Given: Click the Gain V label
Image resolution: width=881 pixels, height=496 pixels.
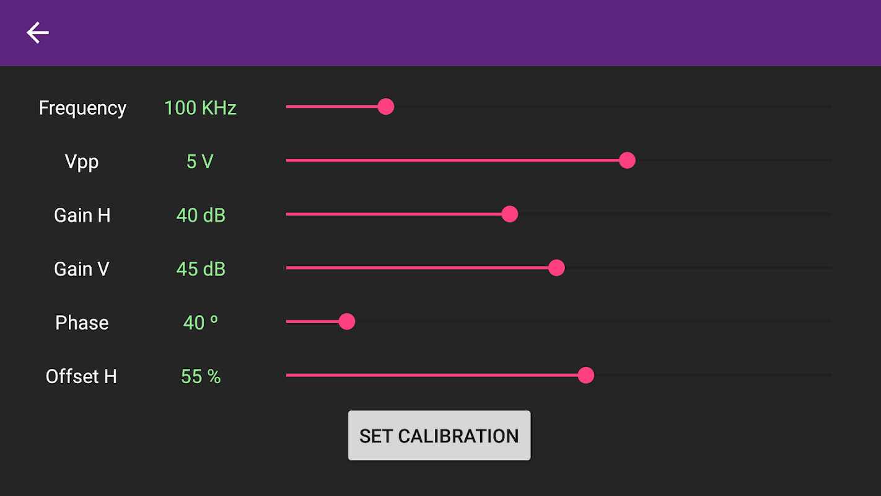Looking at the screenshot, I should (x=82, y=269).
